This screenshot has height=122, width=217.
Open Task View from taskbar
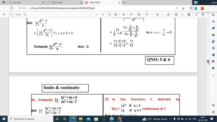(x=65, y=119)
